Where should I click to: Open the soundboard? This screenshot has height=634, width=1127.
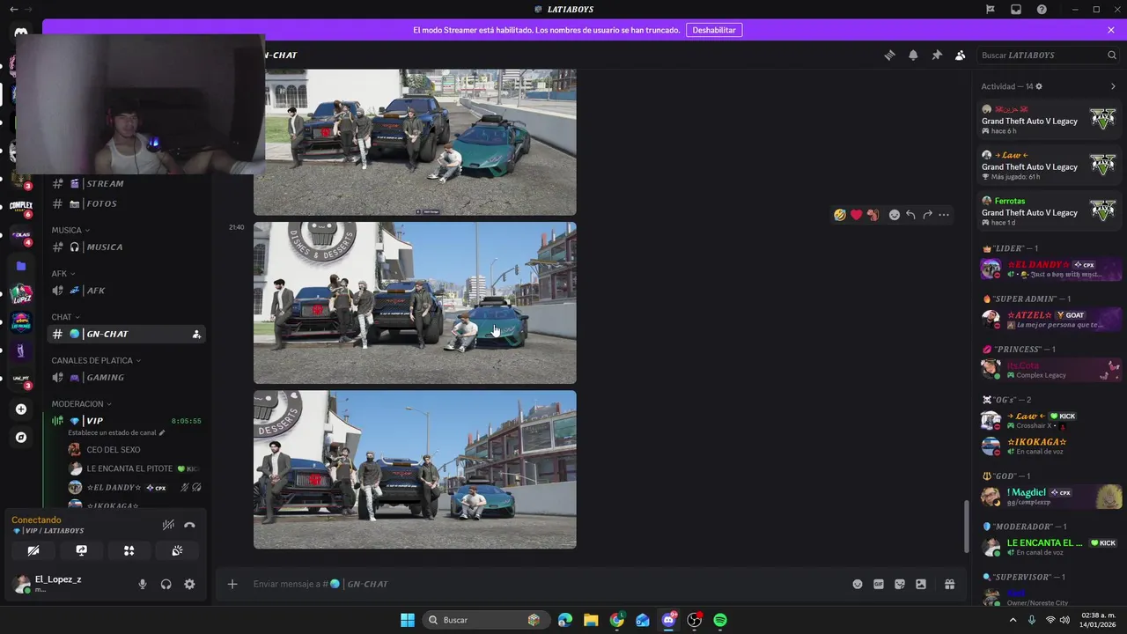(x=177, y=550)
